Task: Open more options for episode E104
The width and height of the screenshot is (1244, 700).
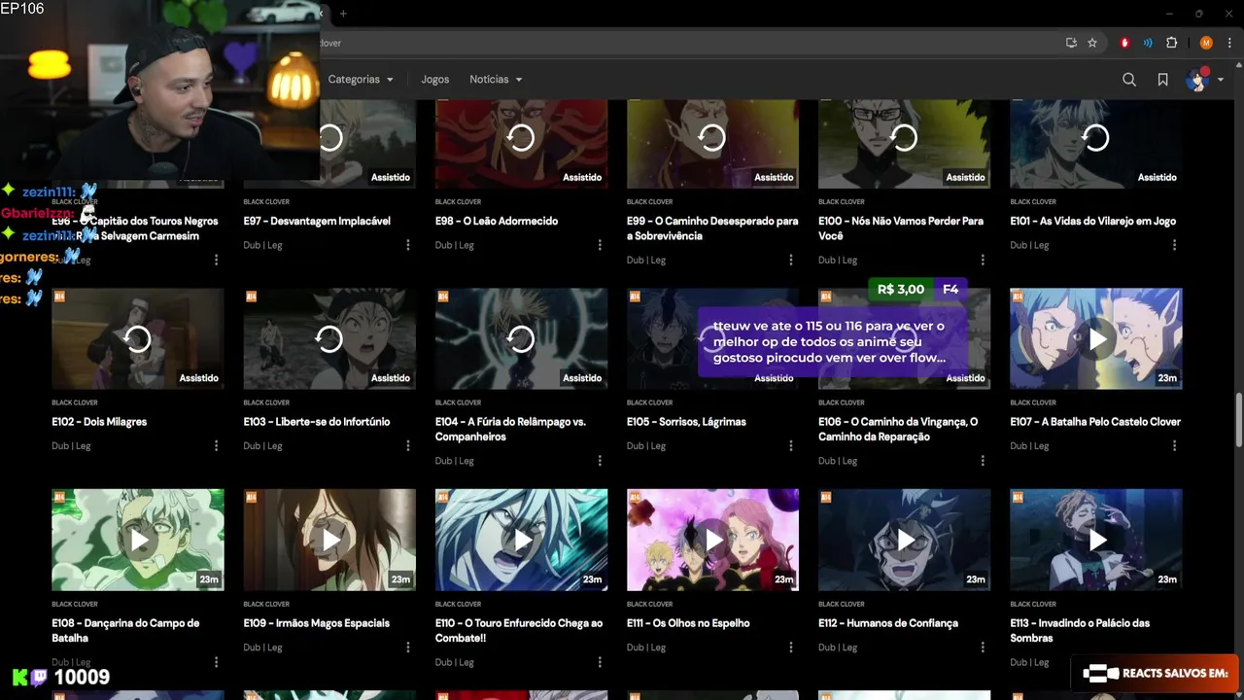Action: click(600, 461)
